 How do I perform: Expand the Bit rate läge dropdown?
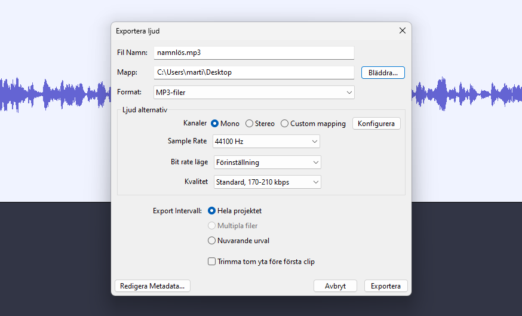(x=268, y=162)
